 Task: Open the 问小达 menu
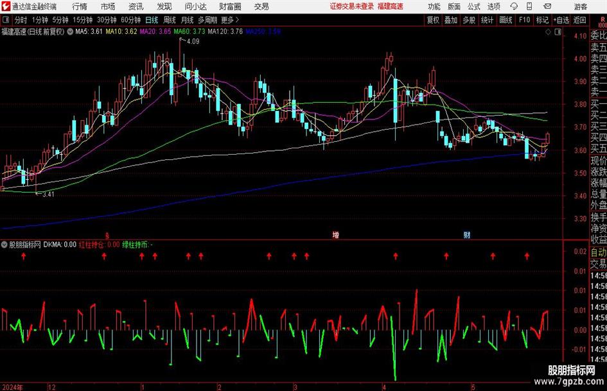(x=195, y=6)
